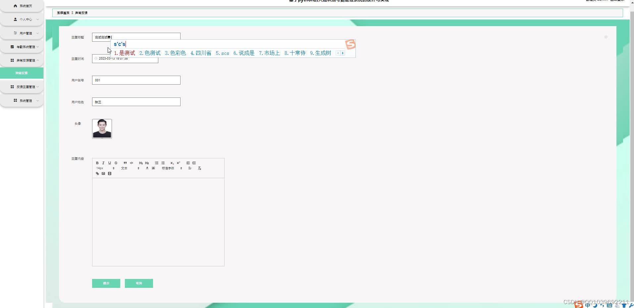Submit the form with 提交 button
The width and height of the screenshot is (634, 308).
point(106,283)
